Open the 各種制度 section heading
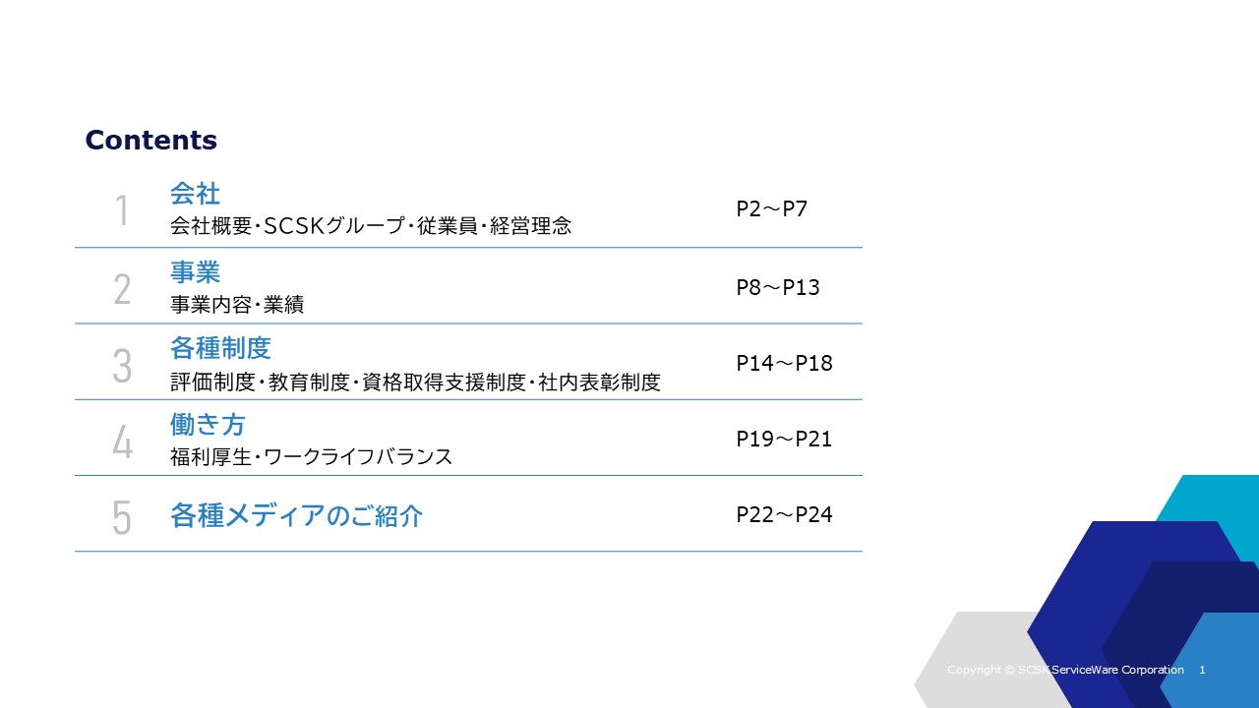 click(220, 348)
